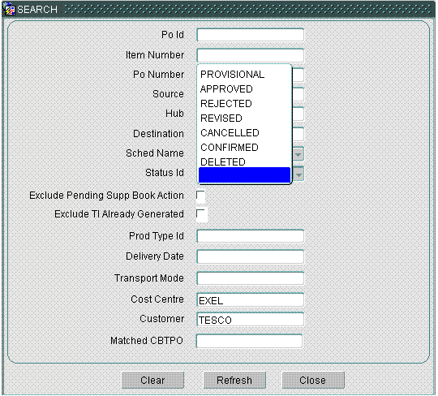Click into the Item Number field
Image resolution: width=438 pixels, height=396 pixels.
click(x=251, y=55)
